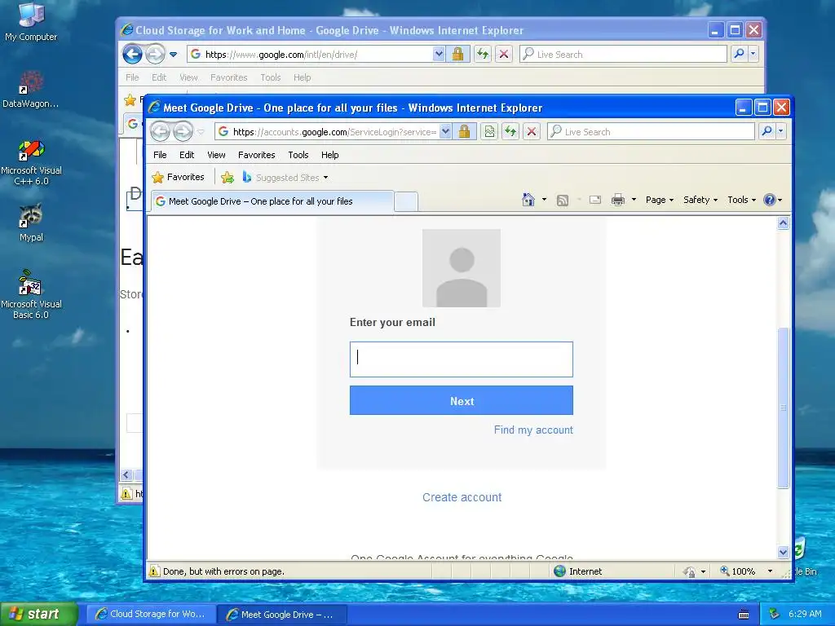This screenshot has width=835, height=626.
Task: Click the address bar in front window
Action: [334, 131]
